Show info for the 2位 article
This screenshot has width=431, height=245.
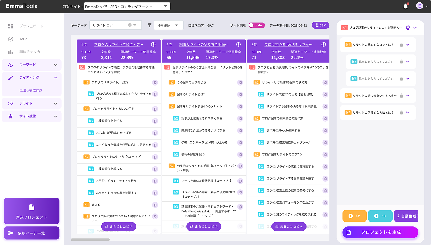click(x=239, y=44)
